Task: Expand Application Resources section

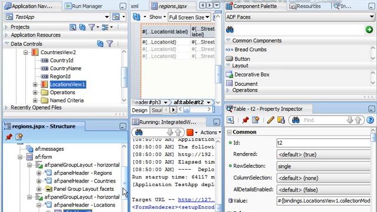Action: (6, 35)
